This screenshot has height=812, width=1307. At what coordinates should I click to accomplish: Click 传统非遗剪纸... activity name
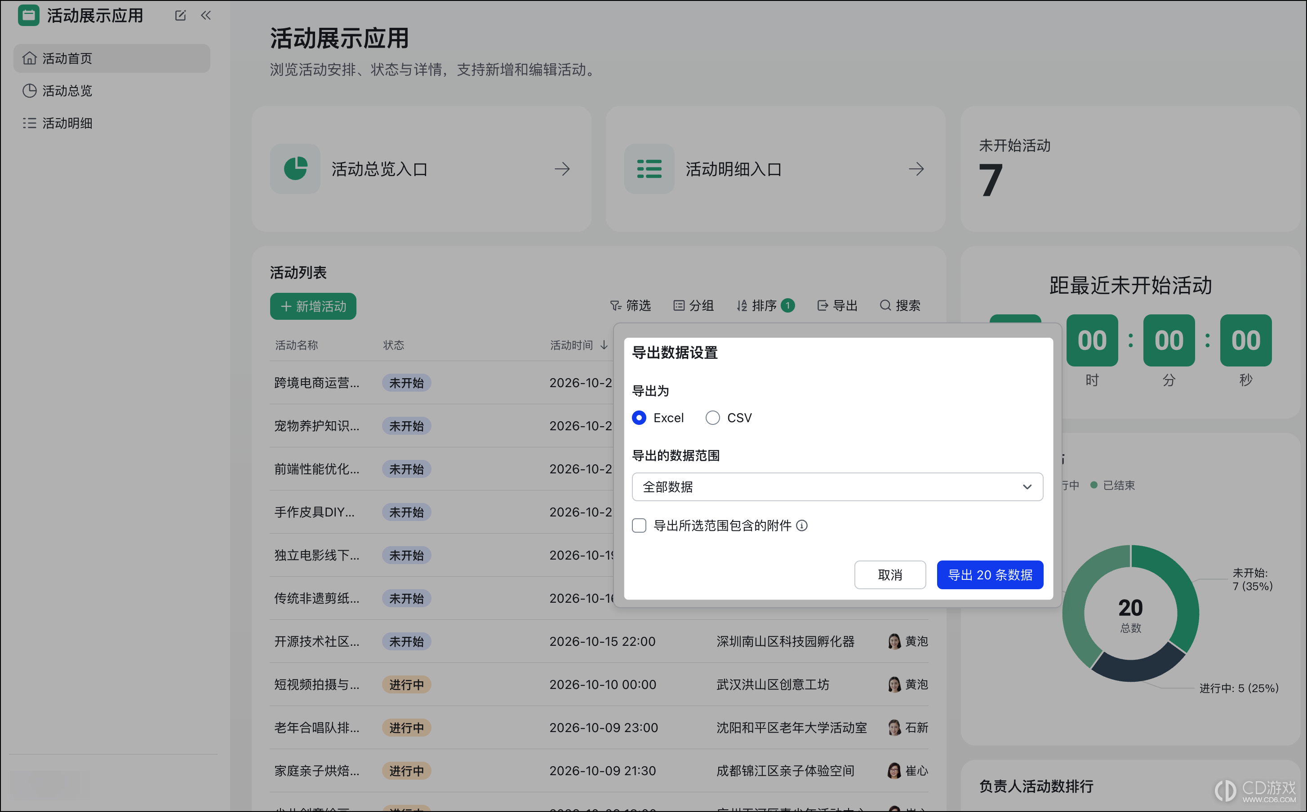[316, 598]
